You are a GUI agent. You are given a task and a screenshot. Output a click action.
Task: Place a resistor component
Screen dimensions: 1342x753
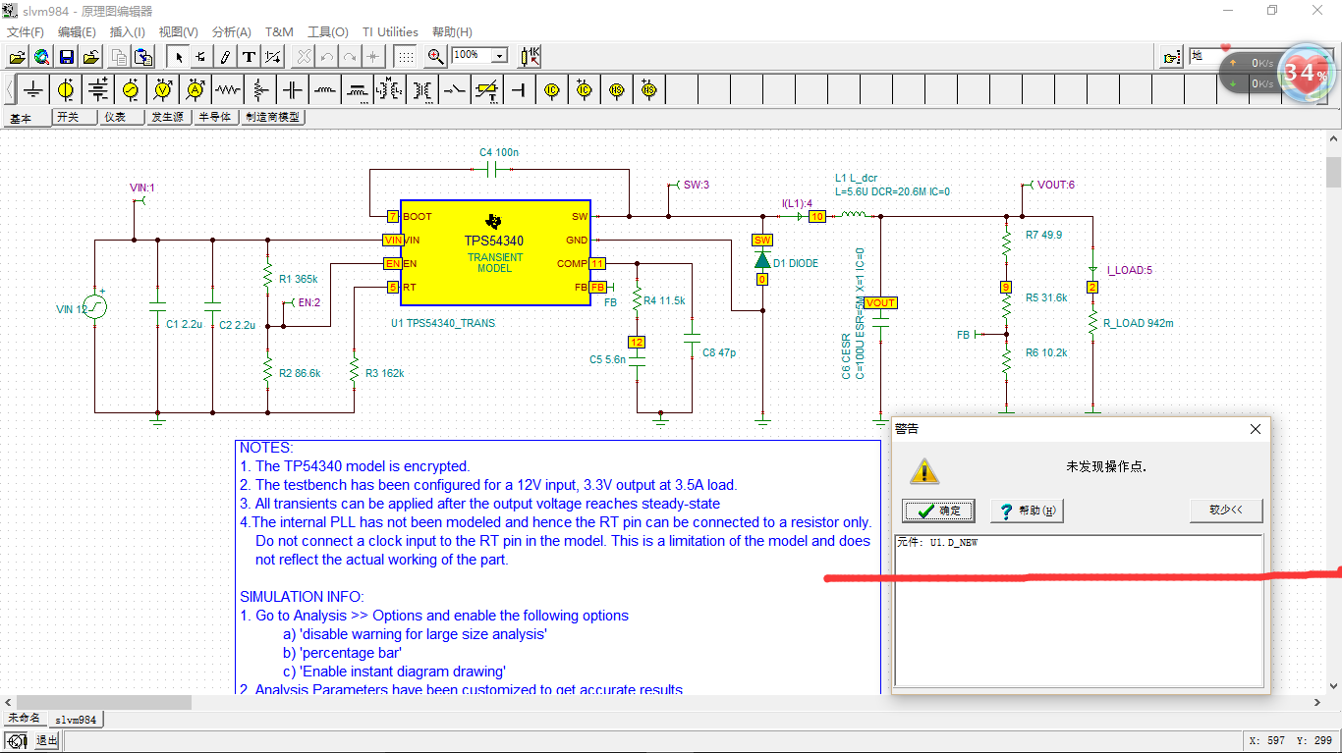click(x=228, y=90)
